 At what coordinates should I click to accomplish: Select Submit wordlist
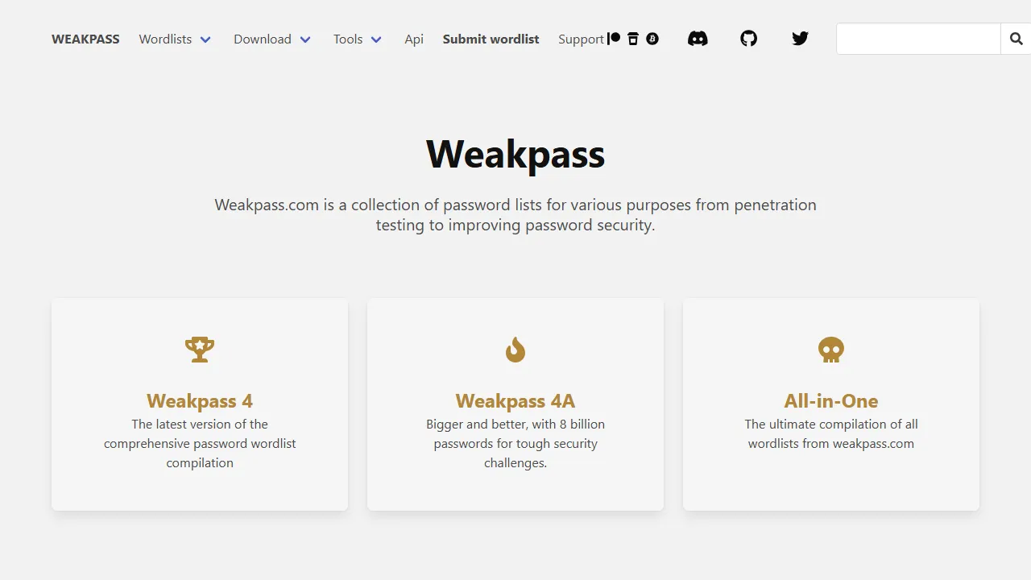tap(491, 39)
